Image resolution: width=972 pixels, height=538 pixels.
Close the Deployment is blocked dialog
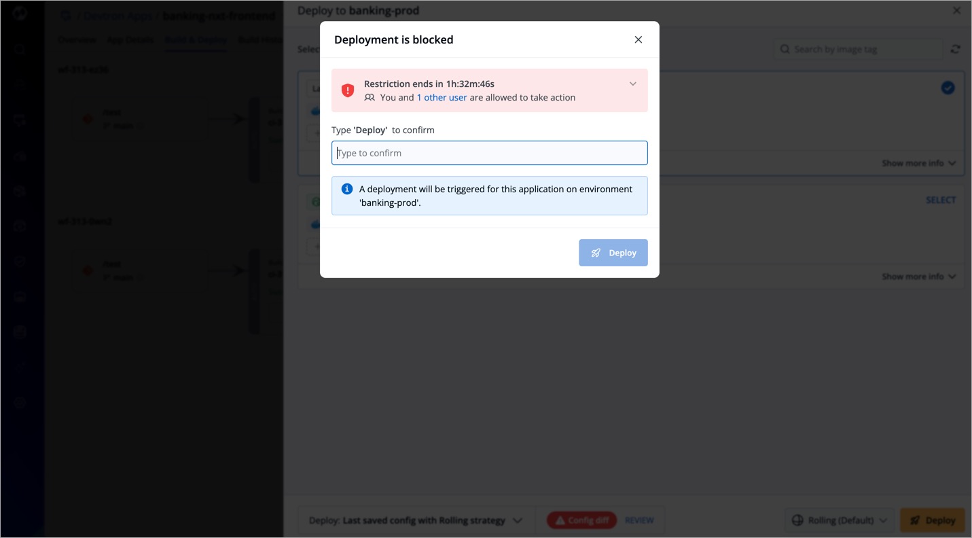tap(638, 39)
